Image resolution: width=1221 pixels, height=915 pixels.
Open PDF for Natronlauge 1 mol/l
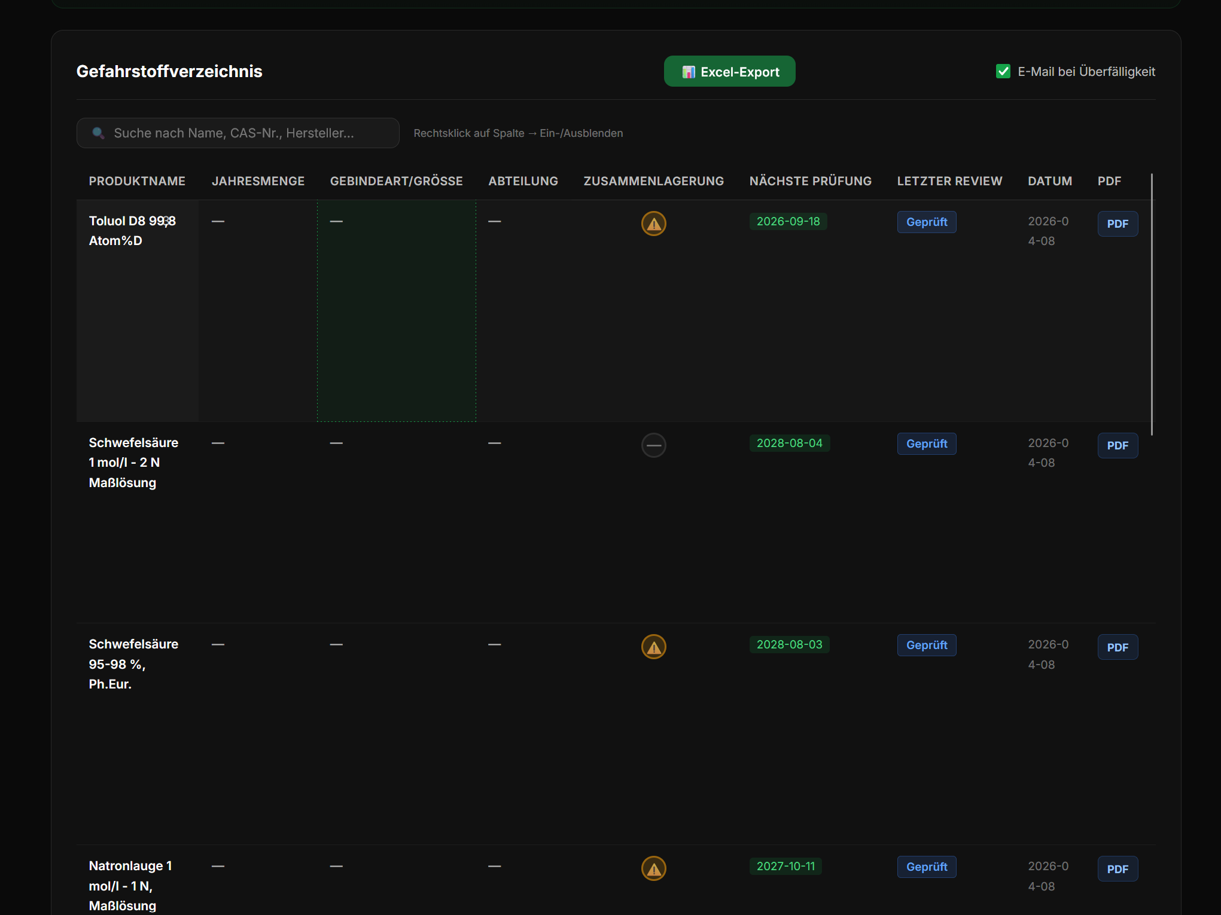pos(1118,868)
